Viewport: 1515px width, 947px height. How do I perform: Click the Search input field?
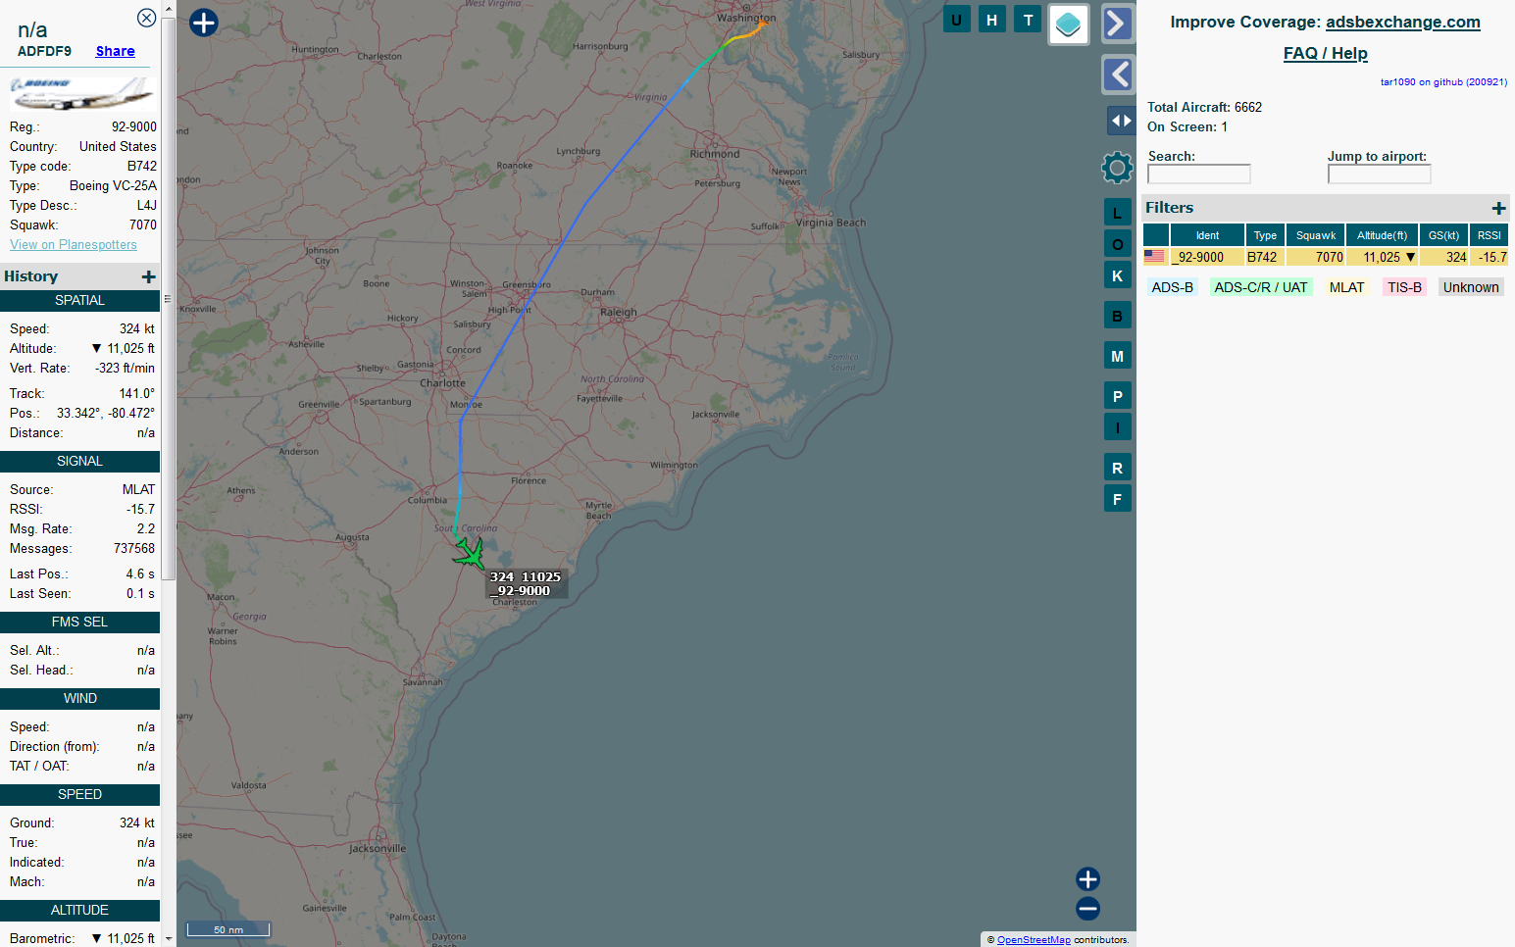1199,174
